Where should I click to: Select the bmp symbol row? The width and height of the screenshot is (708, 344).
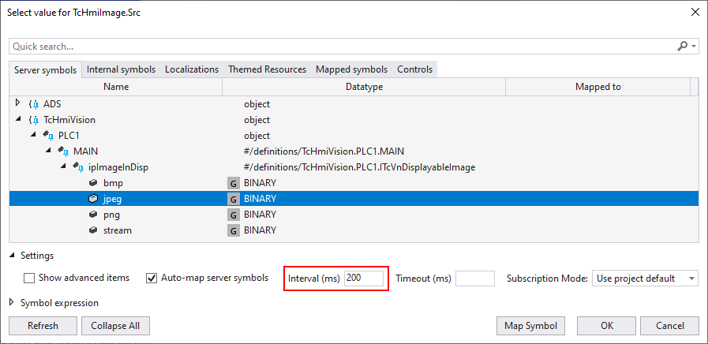(354, 183)
